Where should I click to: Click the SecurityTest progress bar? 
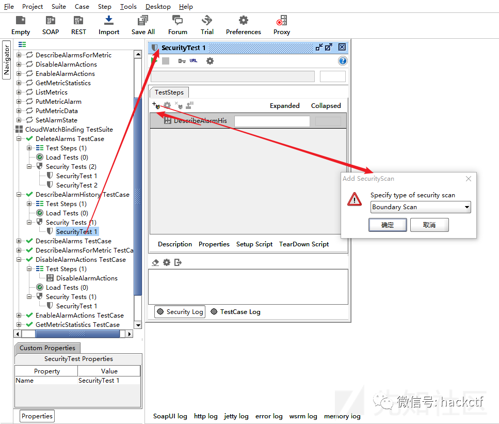[233, 76]
